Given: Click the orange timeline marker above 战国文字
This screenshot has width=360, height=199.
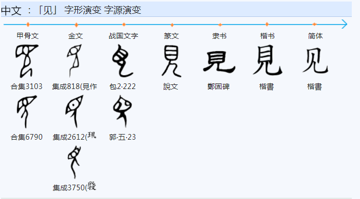Looking at the screenshot, I should (x=124, y=24).
